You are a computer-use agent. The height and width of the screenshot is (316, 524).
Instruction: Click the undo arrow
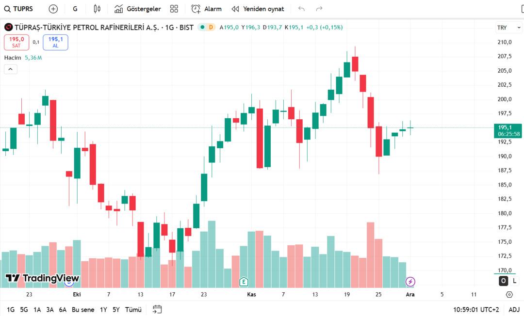302,9
